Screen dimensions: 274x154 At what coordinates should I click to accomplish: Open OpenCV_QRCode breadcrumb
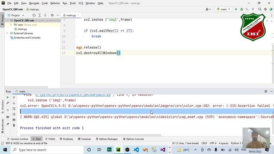pyautogui.click(x=12, y=9)
